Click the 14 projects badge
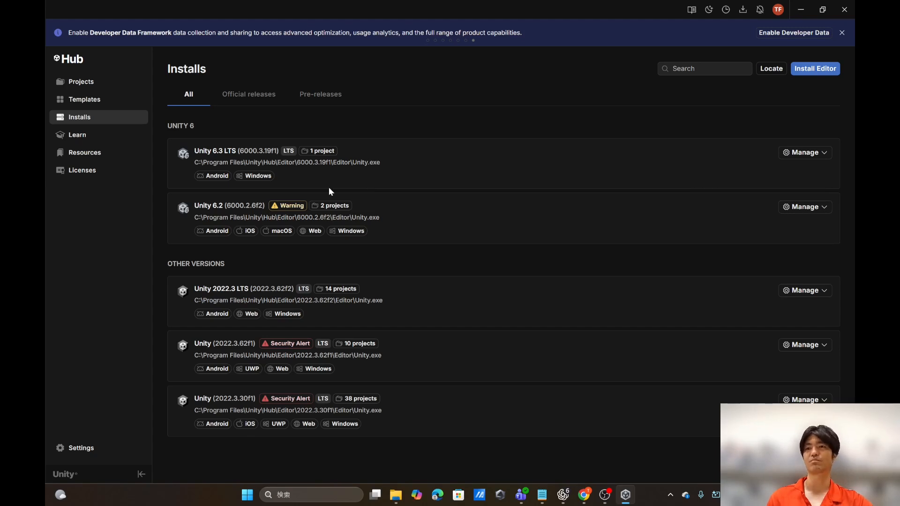Viewport: 900px width, 506px height. click(x=337, y=289)
